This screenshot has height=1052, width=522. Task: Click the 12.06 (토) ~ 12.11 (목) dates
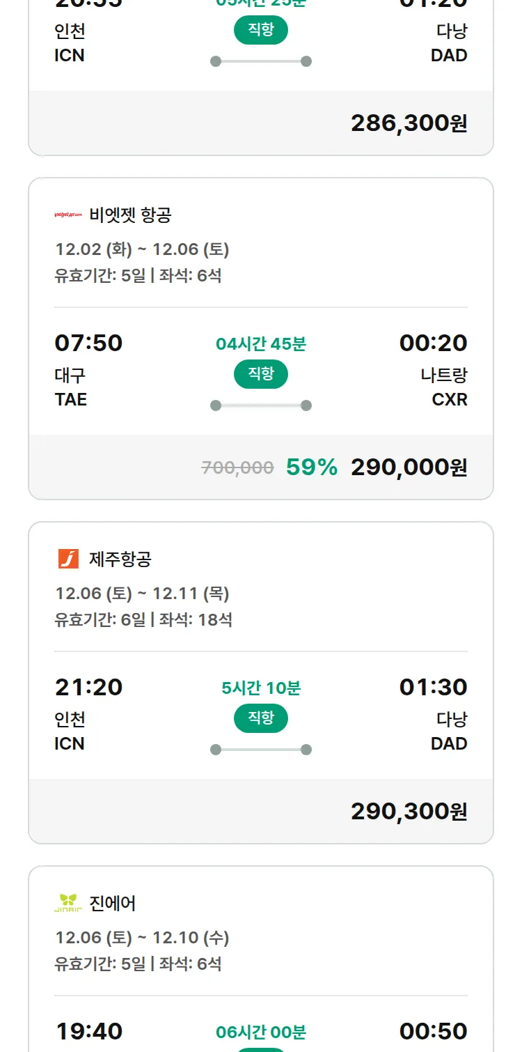pos(142,594)
